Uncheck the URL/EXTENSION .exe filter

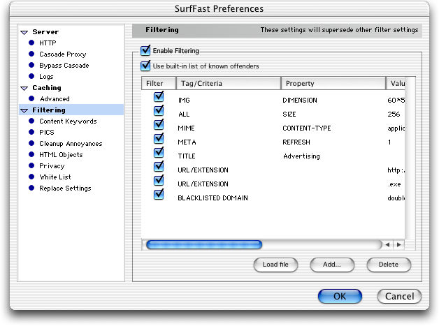point(159,181)
